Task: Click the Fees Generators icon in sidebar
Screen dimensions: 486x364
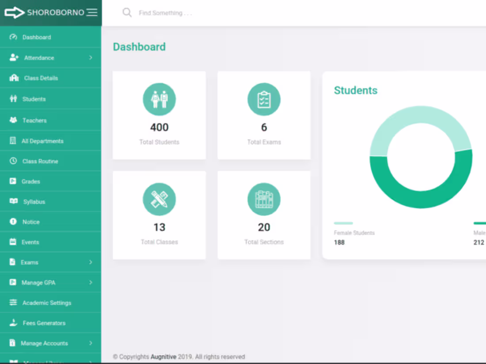Action: 12,323
